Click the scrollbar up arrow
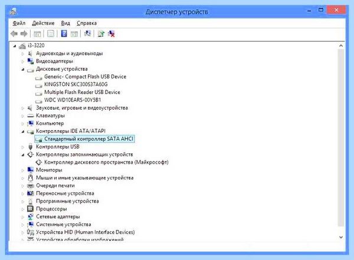354x260 pixels. pyautogui.click(x=341, y=45)
